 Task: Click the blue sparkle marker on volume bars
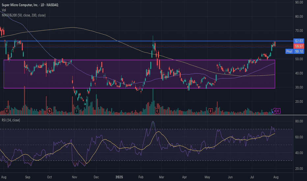pos(272,112)
